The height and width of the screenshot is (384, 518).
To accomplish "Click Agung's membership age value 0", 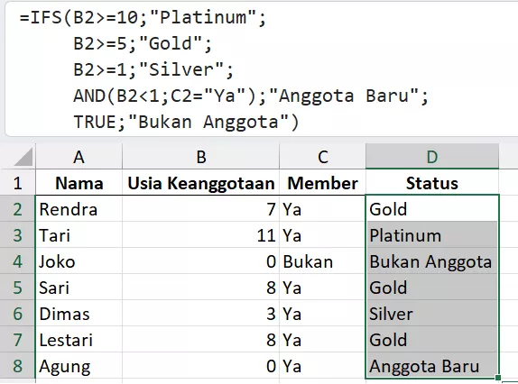I will tap(201, 366).
